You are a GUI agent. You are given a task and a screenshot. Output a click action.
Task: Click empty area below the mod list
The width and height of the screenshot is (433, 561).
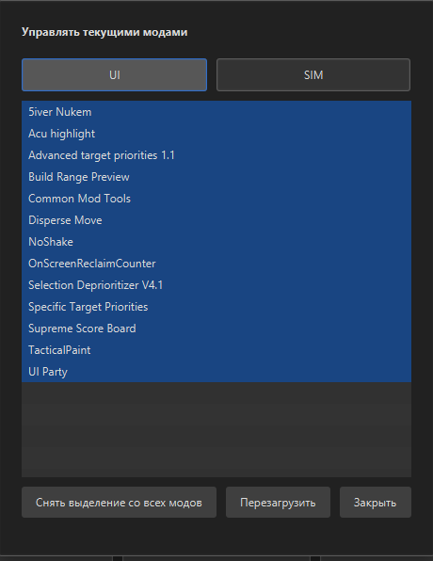[x=216, y=429]
